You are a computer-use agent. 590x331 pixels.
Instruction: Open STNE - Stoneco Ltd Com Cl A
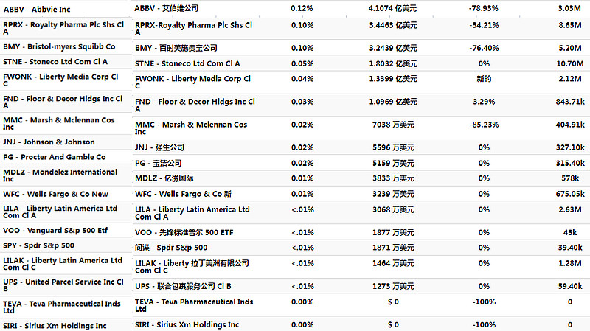point(55,62)
